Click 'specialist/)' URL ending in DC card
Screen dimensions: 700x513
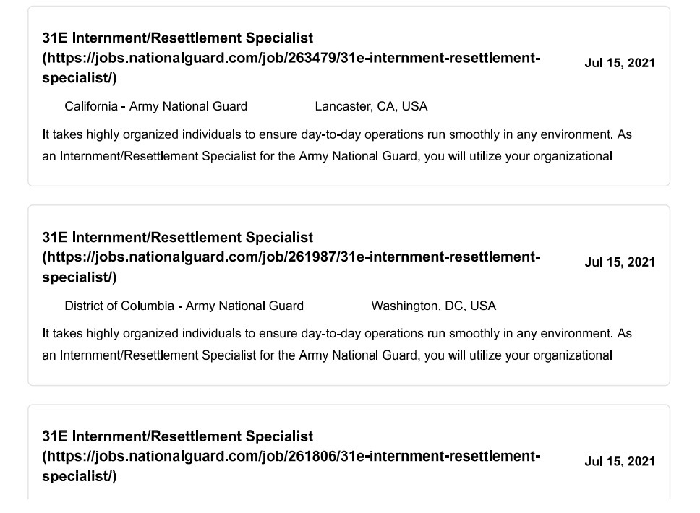click(x=80, y=277)
